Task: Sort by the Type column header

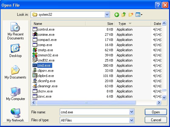Action: tap(133, 24)
